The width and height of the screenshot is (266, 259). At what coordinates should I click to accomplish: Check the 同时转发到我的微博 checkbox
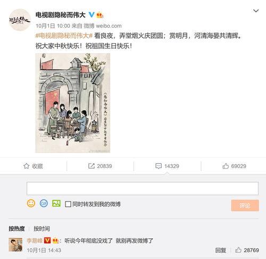(68, 204)
